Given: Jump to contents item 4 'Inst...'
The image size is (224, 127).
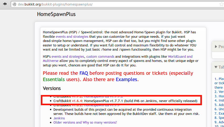Looking at the screenshot, I should coord(219,100).
